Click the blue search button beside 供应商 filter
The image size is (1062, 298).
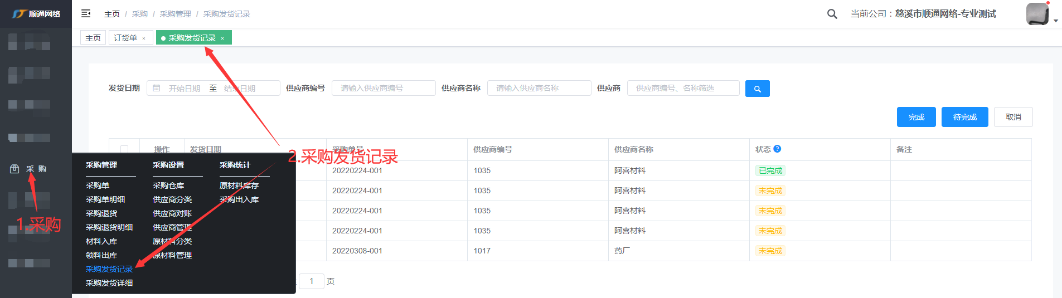(757, 89)
